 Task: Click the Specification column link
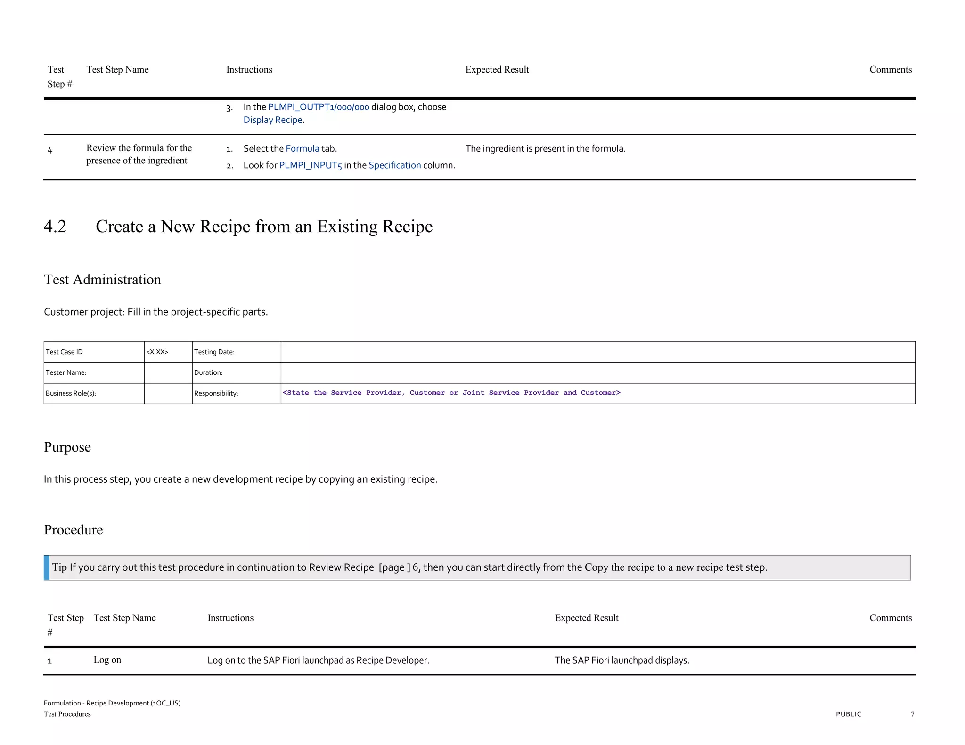[x=394, y=165]
